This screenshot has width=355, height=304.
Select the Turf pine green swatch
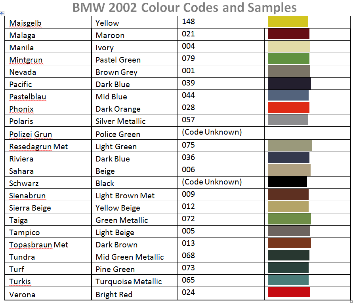click(x=288, y=268)
